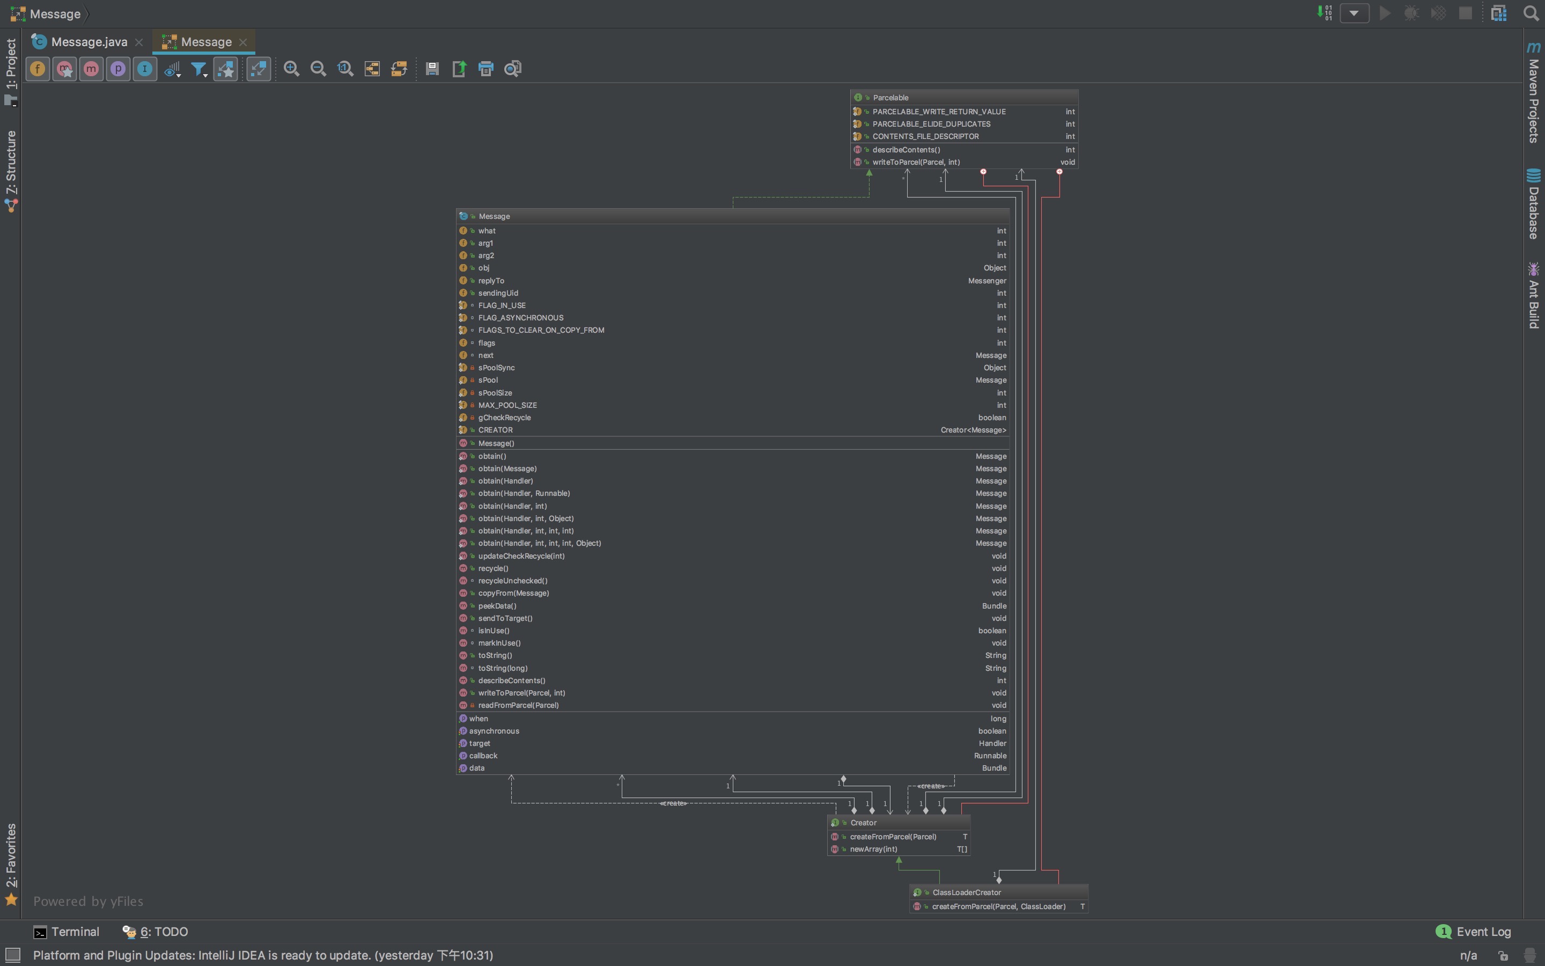Image resolution: width=1545 pixels, height=966 pixels.
Task: Open the Terminal tool window
Action: 67,932
